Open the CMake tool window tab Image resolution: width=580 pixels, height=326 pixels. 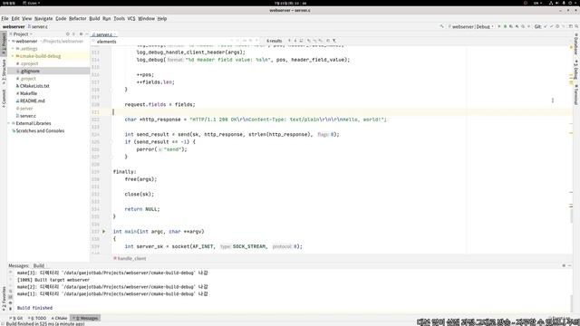(59, 318)
